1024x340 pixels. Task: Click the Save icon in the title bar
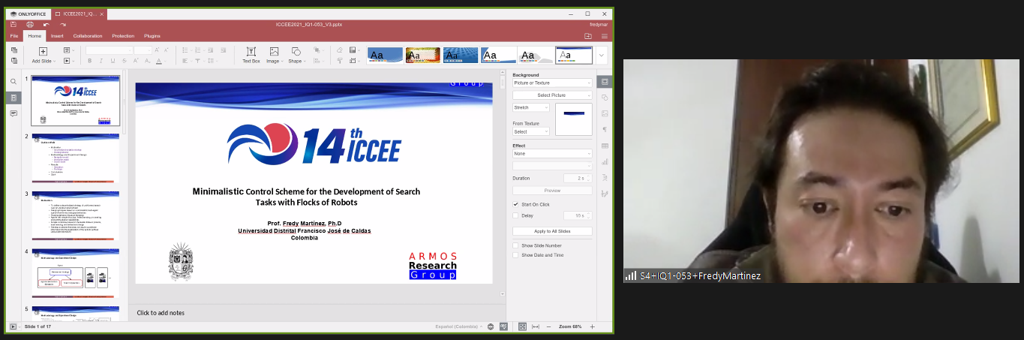[x=14, y=24]
